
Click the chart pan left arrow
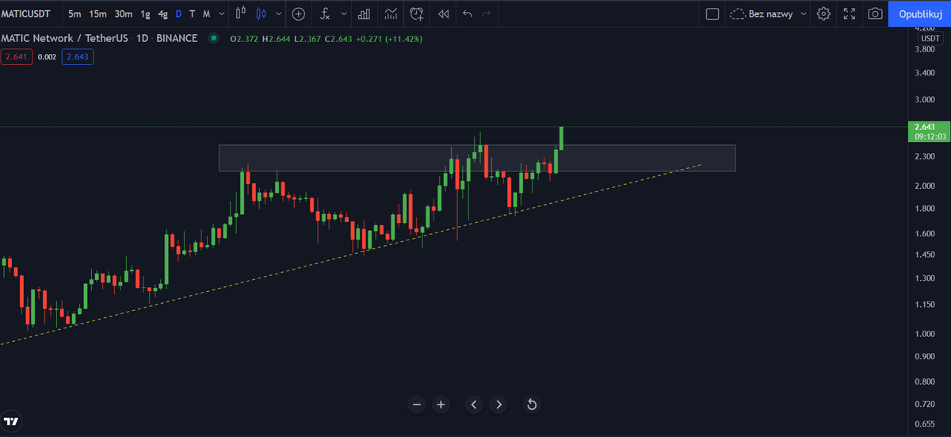coord(474,404)
